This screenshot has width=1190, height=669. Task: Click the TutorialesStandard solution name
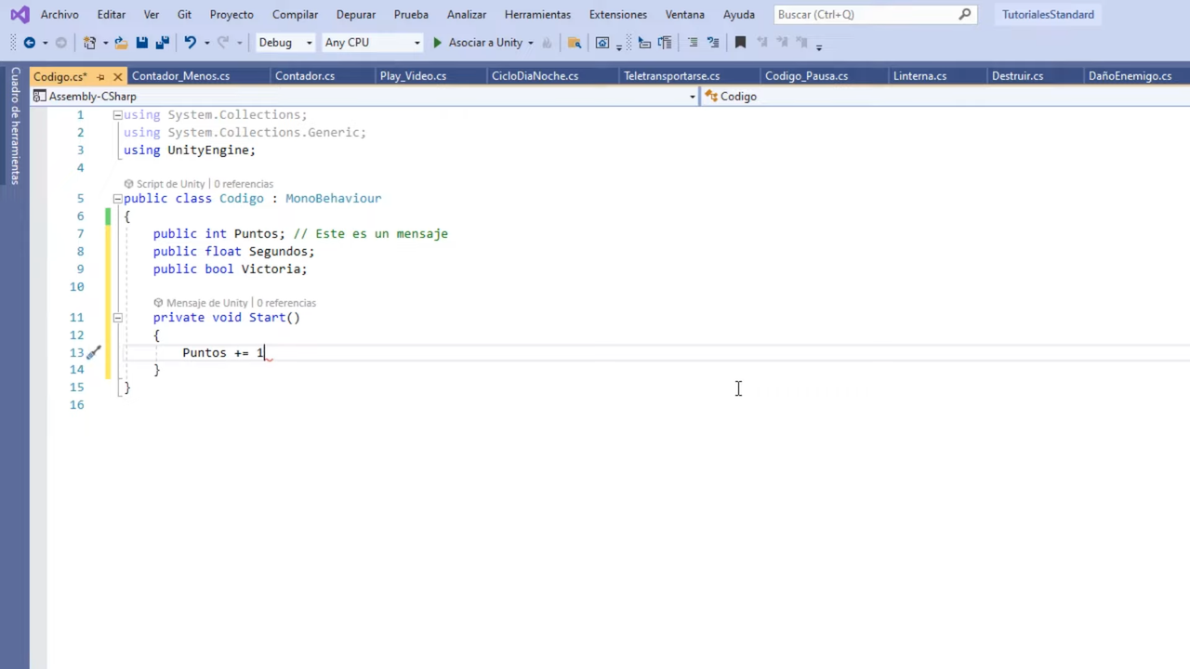[x=1048, y=14]
